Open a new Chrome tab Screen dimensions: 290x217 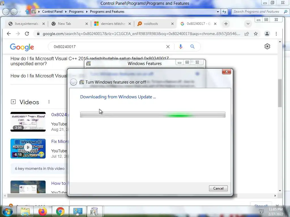[x=226, y=24]
